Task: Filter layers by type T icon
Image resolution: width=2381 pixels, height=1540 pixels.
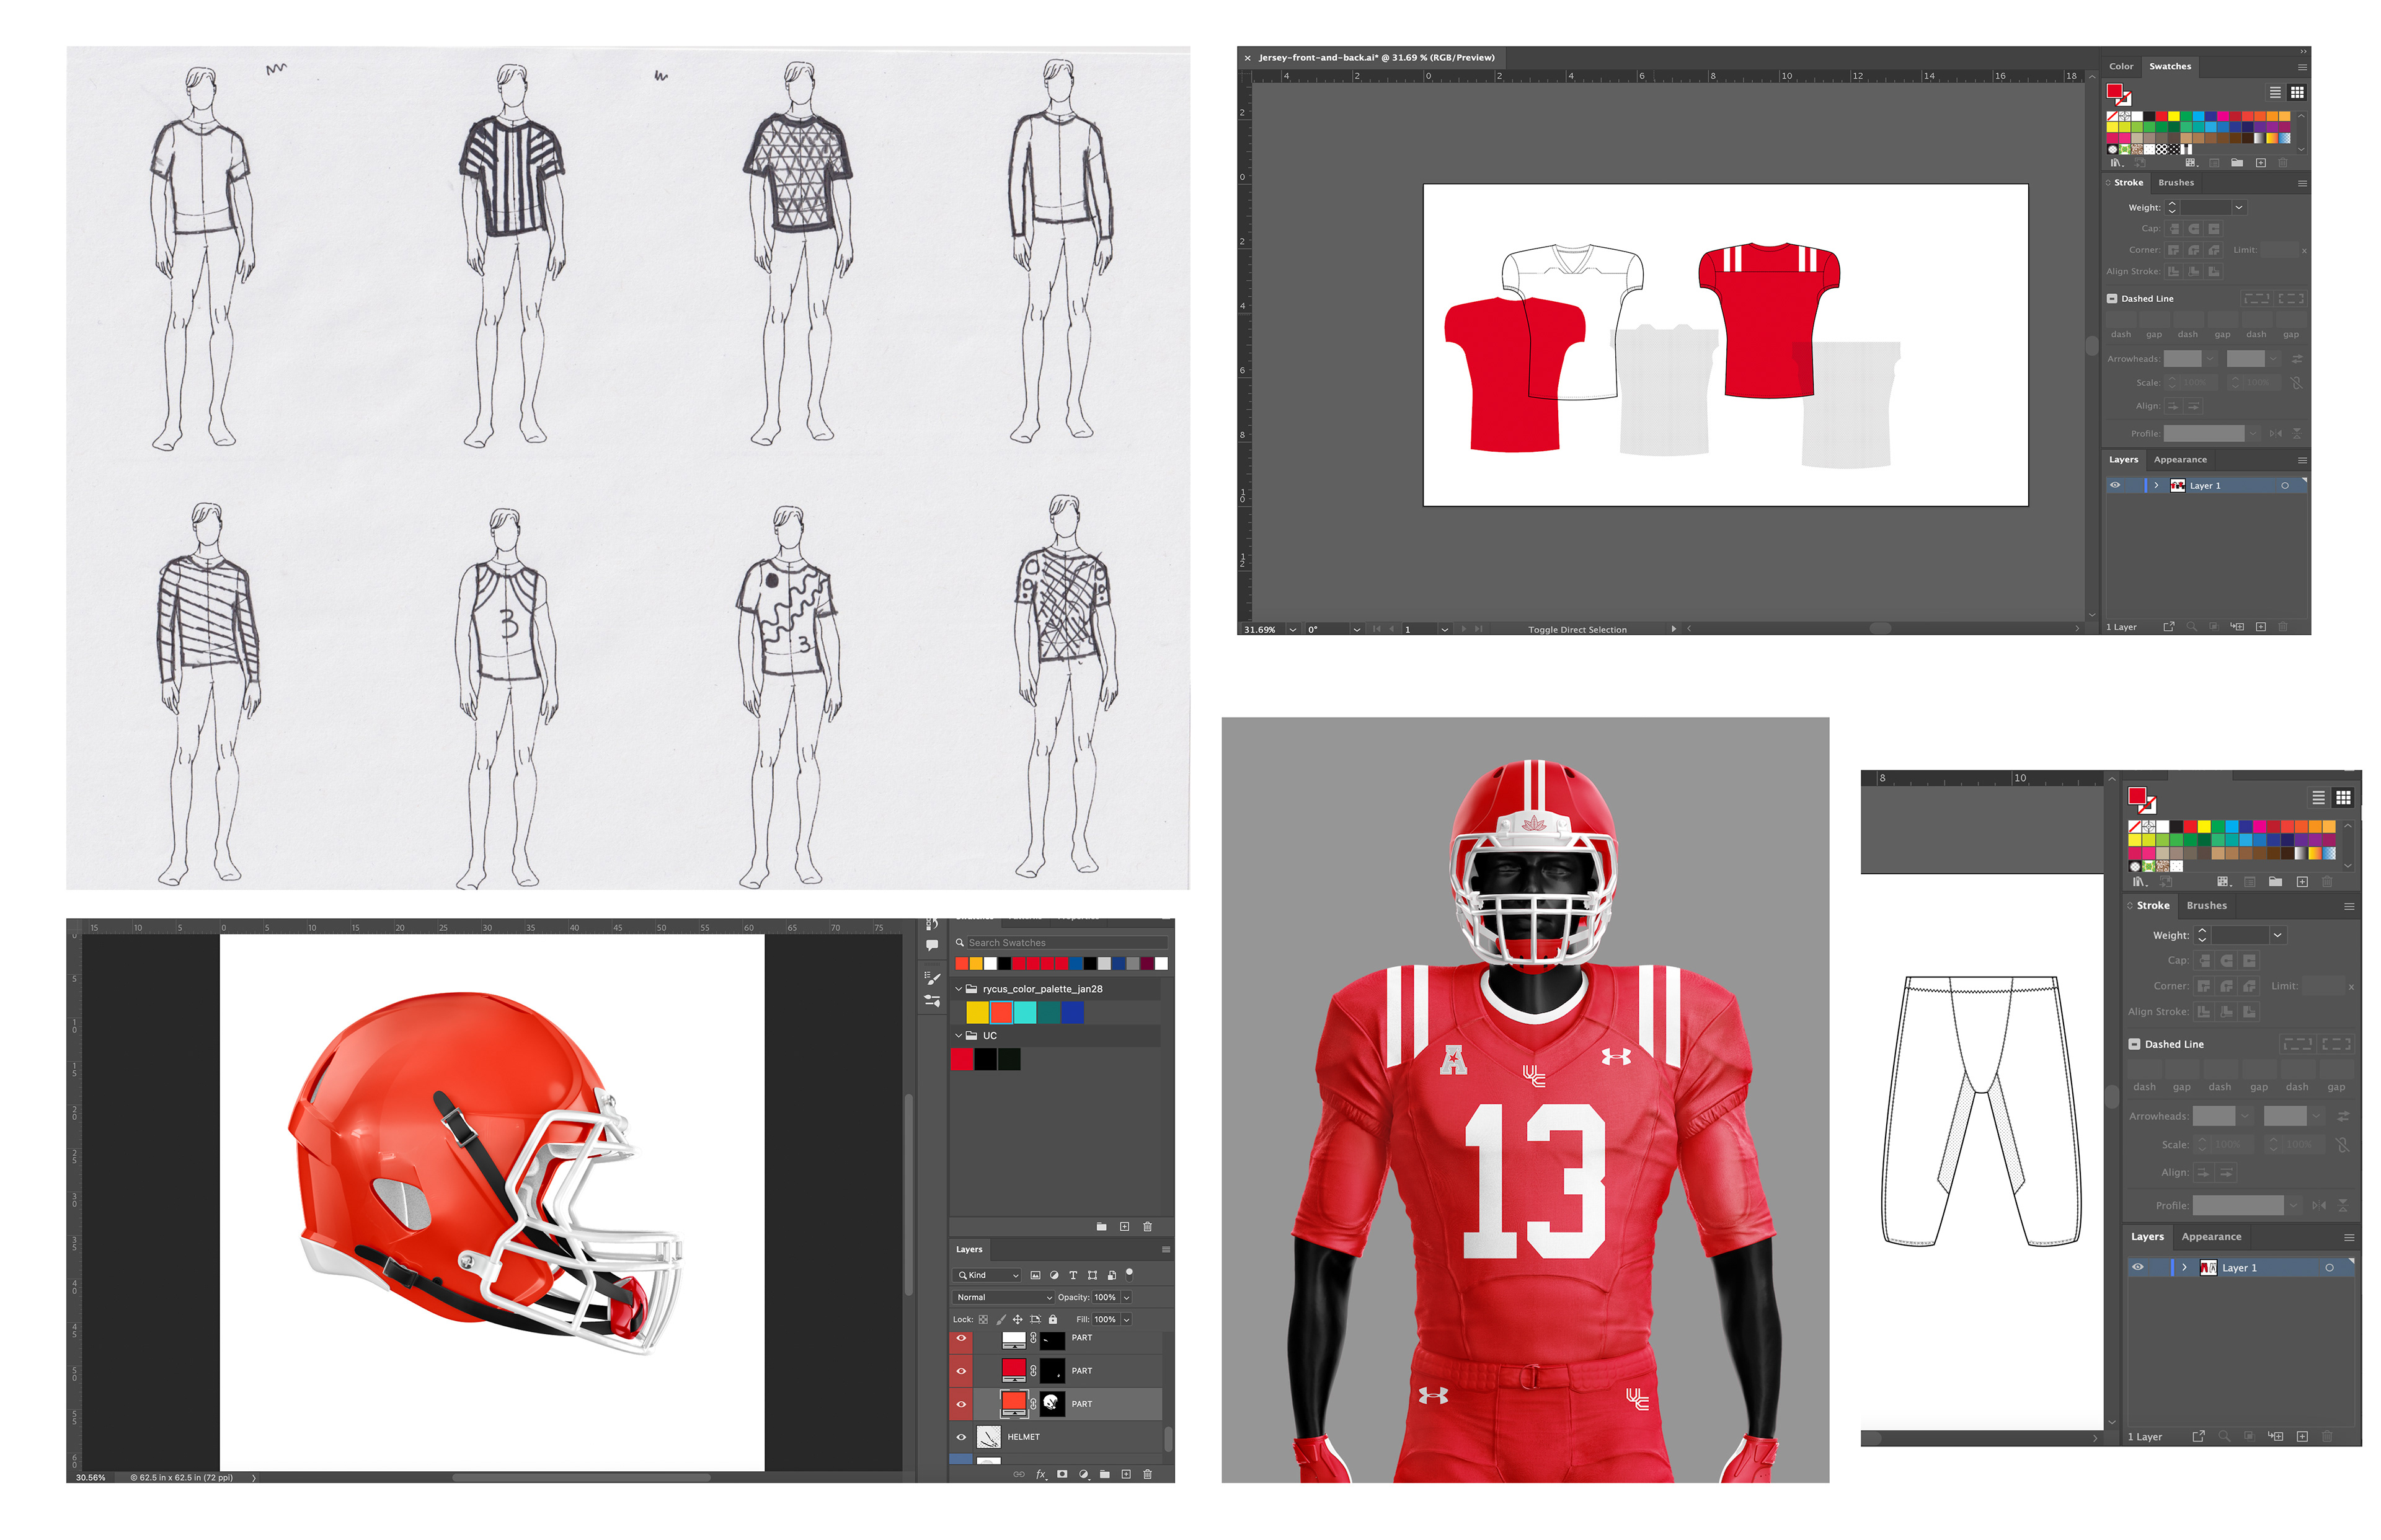Action: pos(1073,1275)
